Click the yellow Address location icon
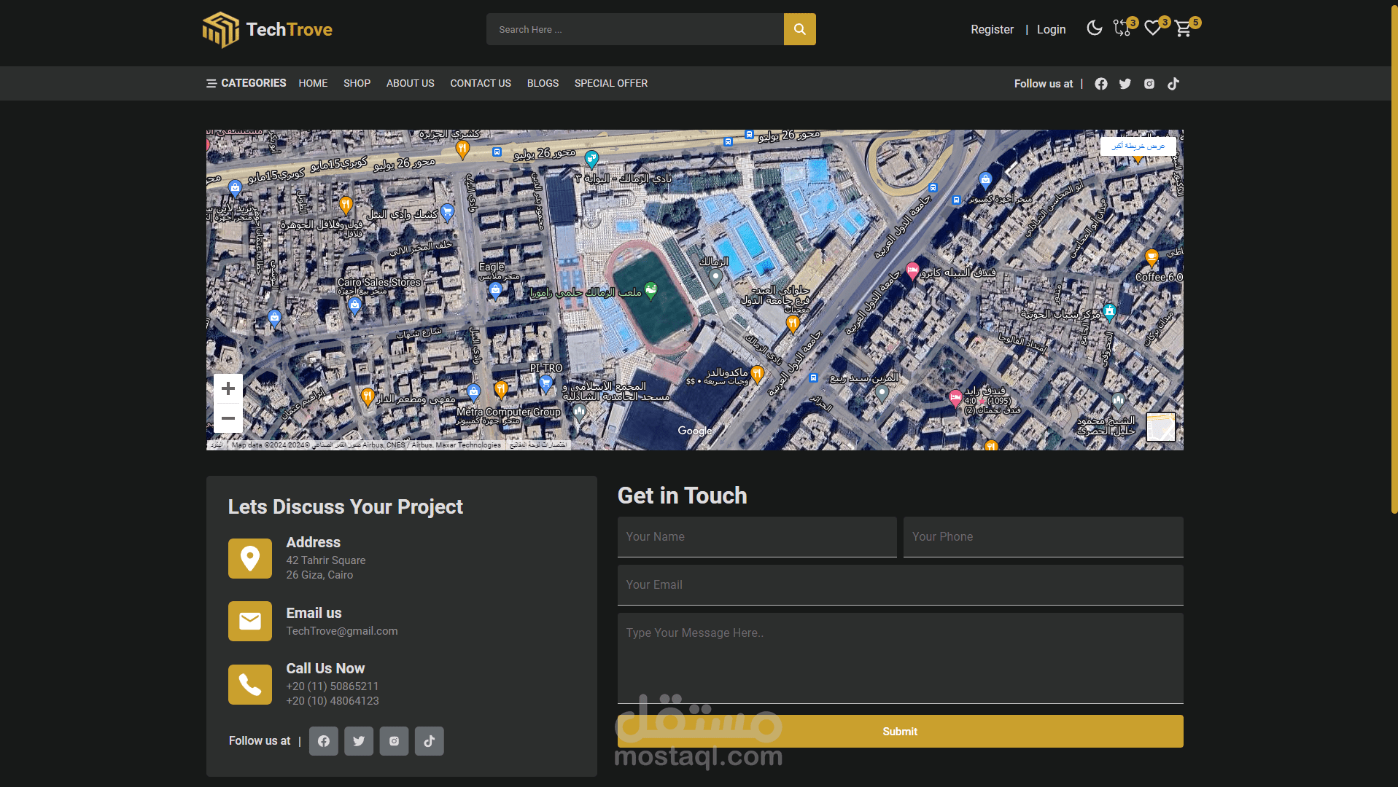The width and height of the screenshot is (1398, 787). [x=250, y=558]
